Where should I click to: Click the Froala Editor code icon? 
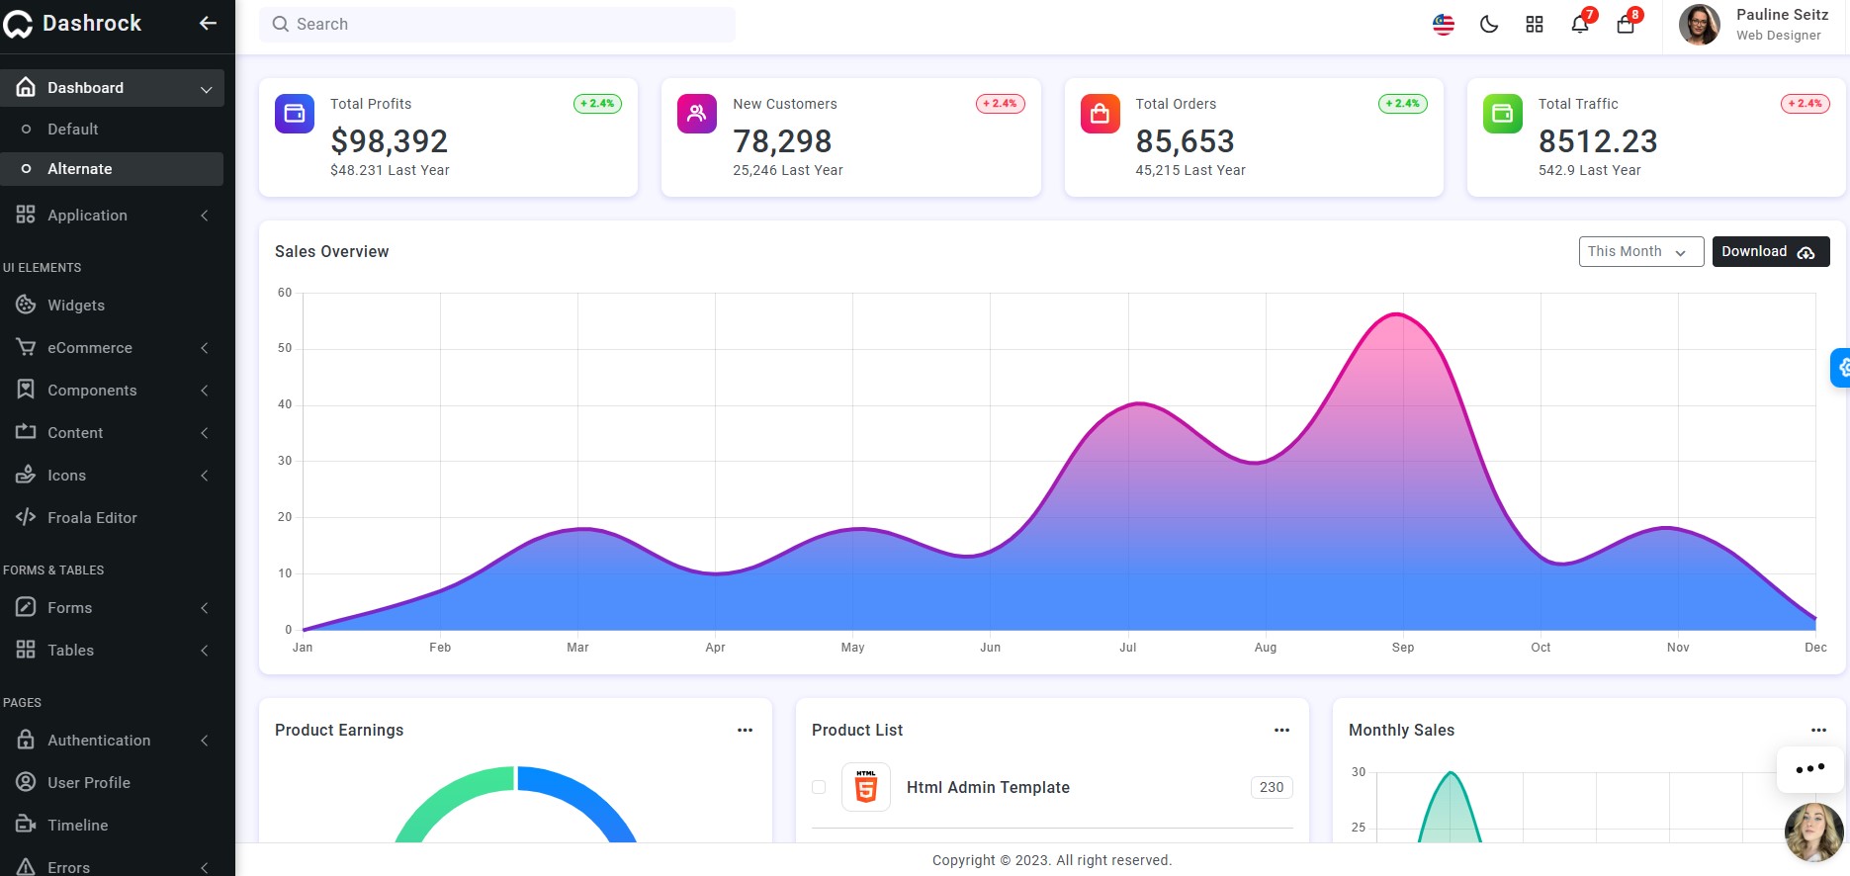tap(26, 517)
